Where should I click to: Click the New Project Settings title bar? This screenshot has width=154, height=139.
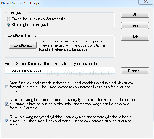(x=69, y=3)
